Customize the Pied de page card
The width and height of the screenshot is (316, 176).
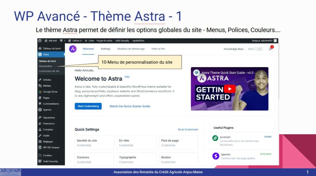179,143
